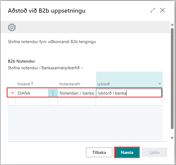Click the scrollbar down arrow
176x165 pixels.
(x=172, y=138)
